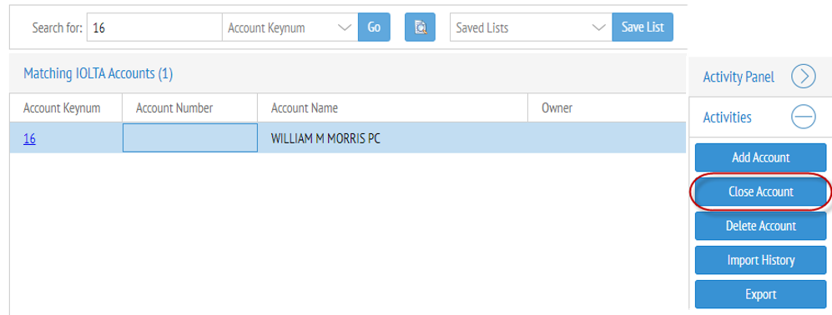Viewport: 832px width, 315px height.
Task: Click in the Search for input field
Action: [x=154, y=27]
